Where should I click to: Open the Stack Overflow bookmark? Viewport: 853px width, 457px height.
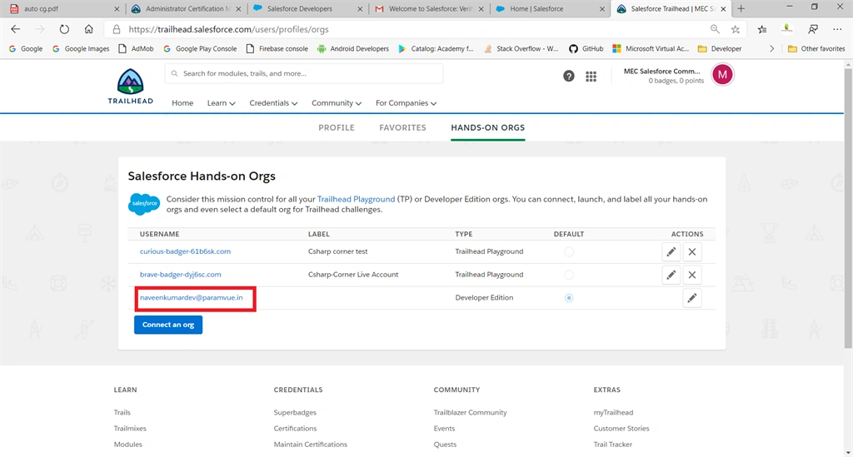tap(521, 48)
